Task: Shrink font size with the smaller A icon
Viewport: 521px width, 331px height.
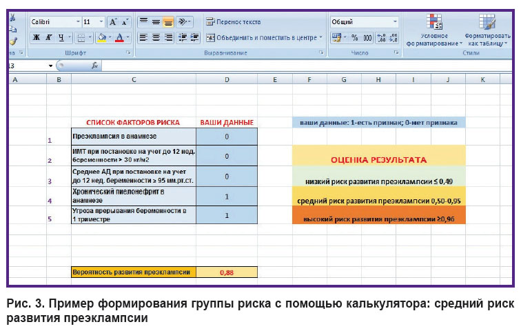Action: tap(125, 22)
